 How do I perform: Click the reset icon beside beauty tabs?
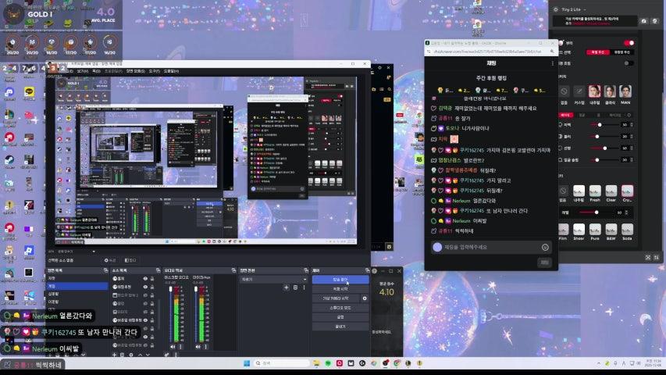pos(629,115)
